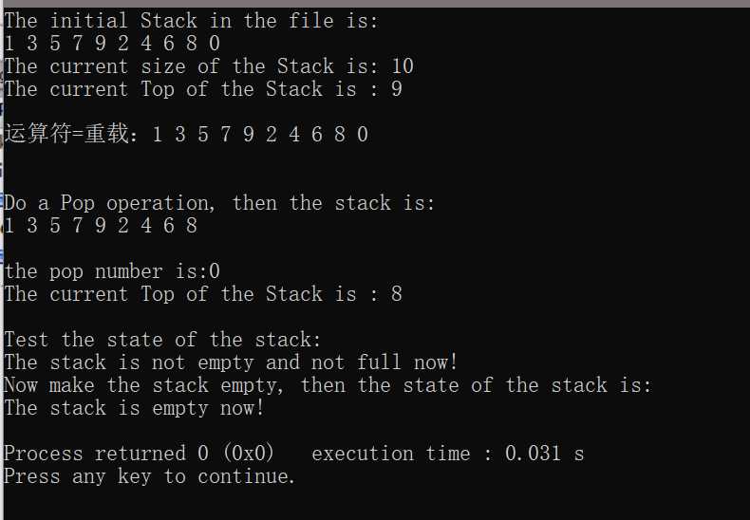Click the gray window title bar strip
Viewport: 750px width, 520px height.
(x=375, y=4)
